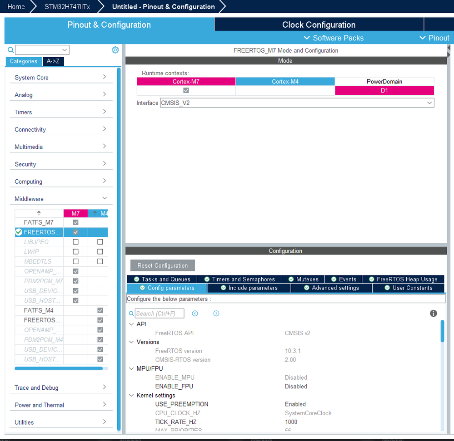
Task: Open the Timers and Semaphores tab
Action: [x=239, y=279]
